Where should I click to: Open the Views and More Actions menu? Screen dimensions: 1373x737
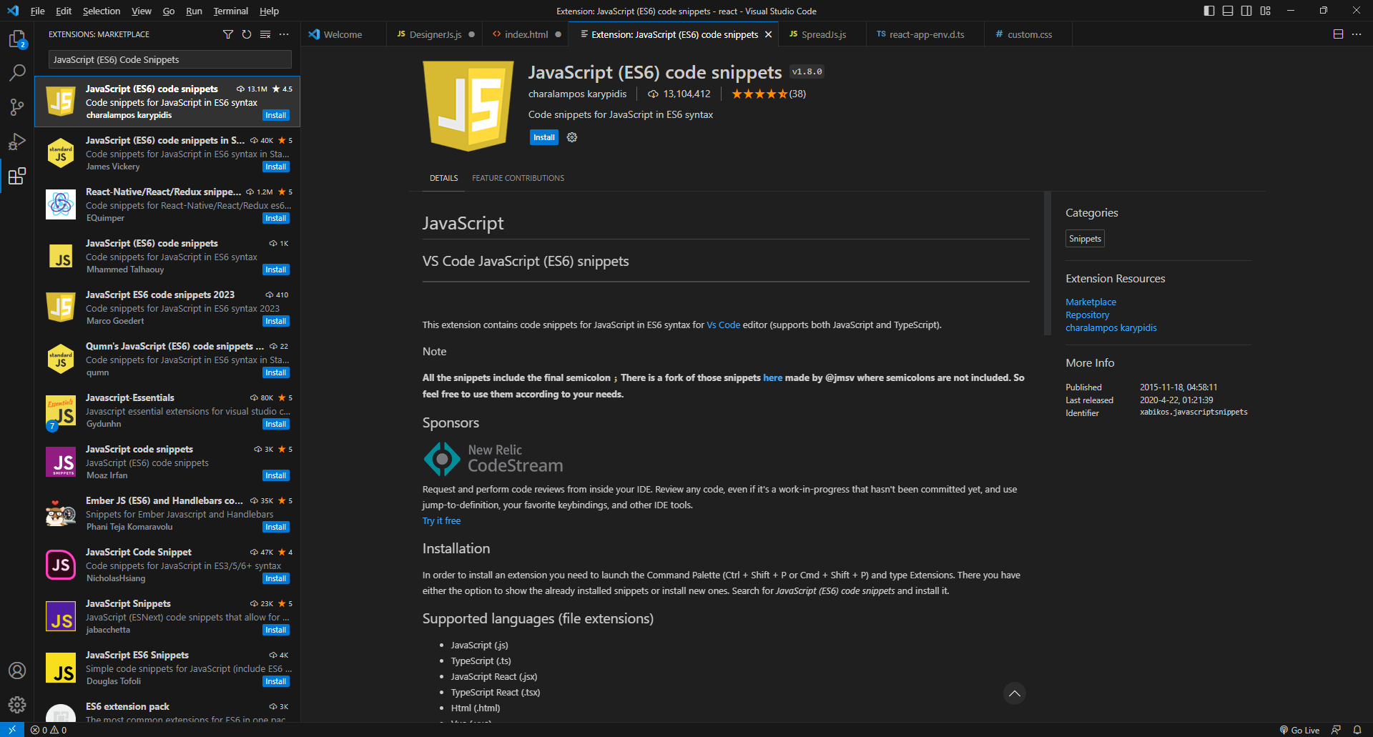pyautogui.click(x=284, y=34)
